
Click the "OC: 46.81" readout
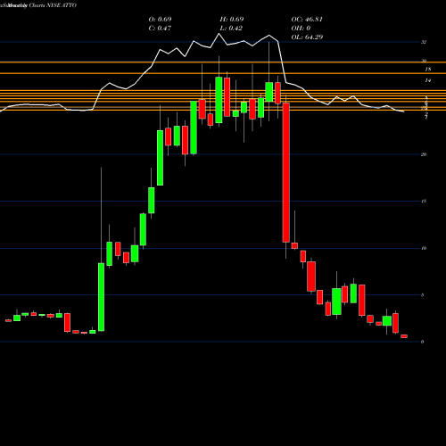pyautogui.click(x=307, y=20)
